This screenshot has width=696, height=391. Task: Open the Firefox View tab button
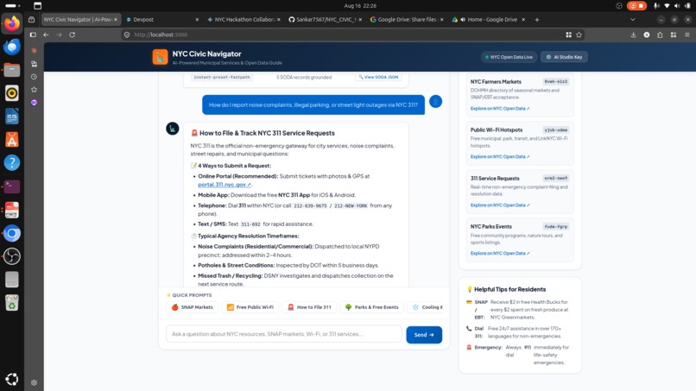[31, 20]
